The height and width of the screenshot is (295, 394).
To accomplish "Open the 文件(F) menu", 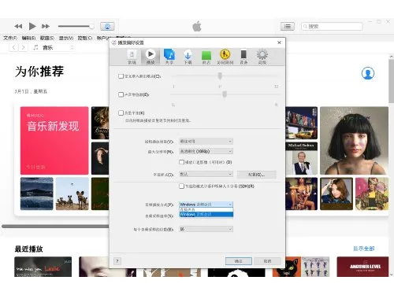I will (x=10, y=38).
